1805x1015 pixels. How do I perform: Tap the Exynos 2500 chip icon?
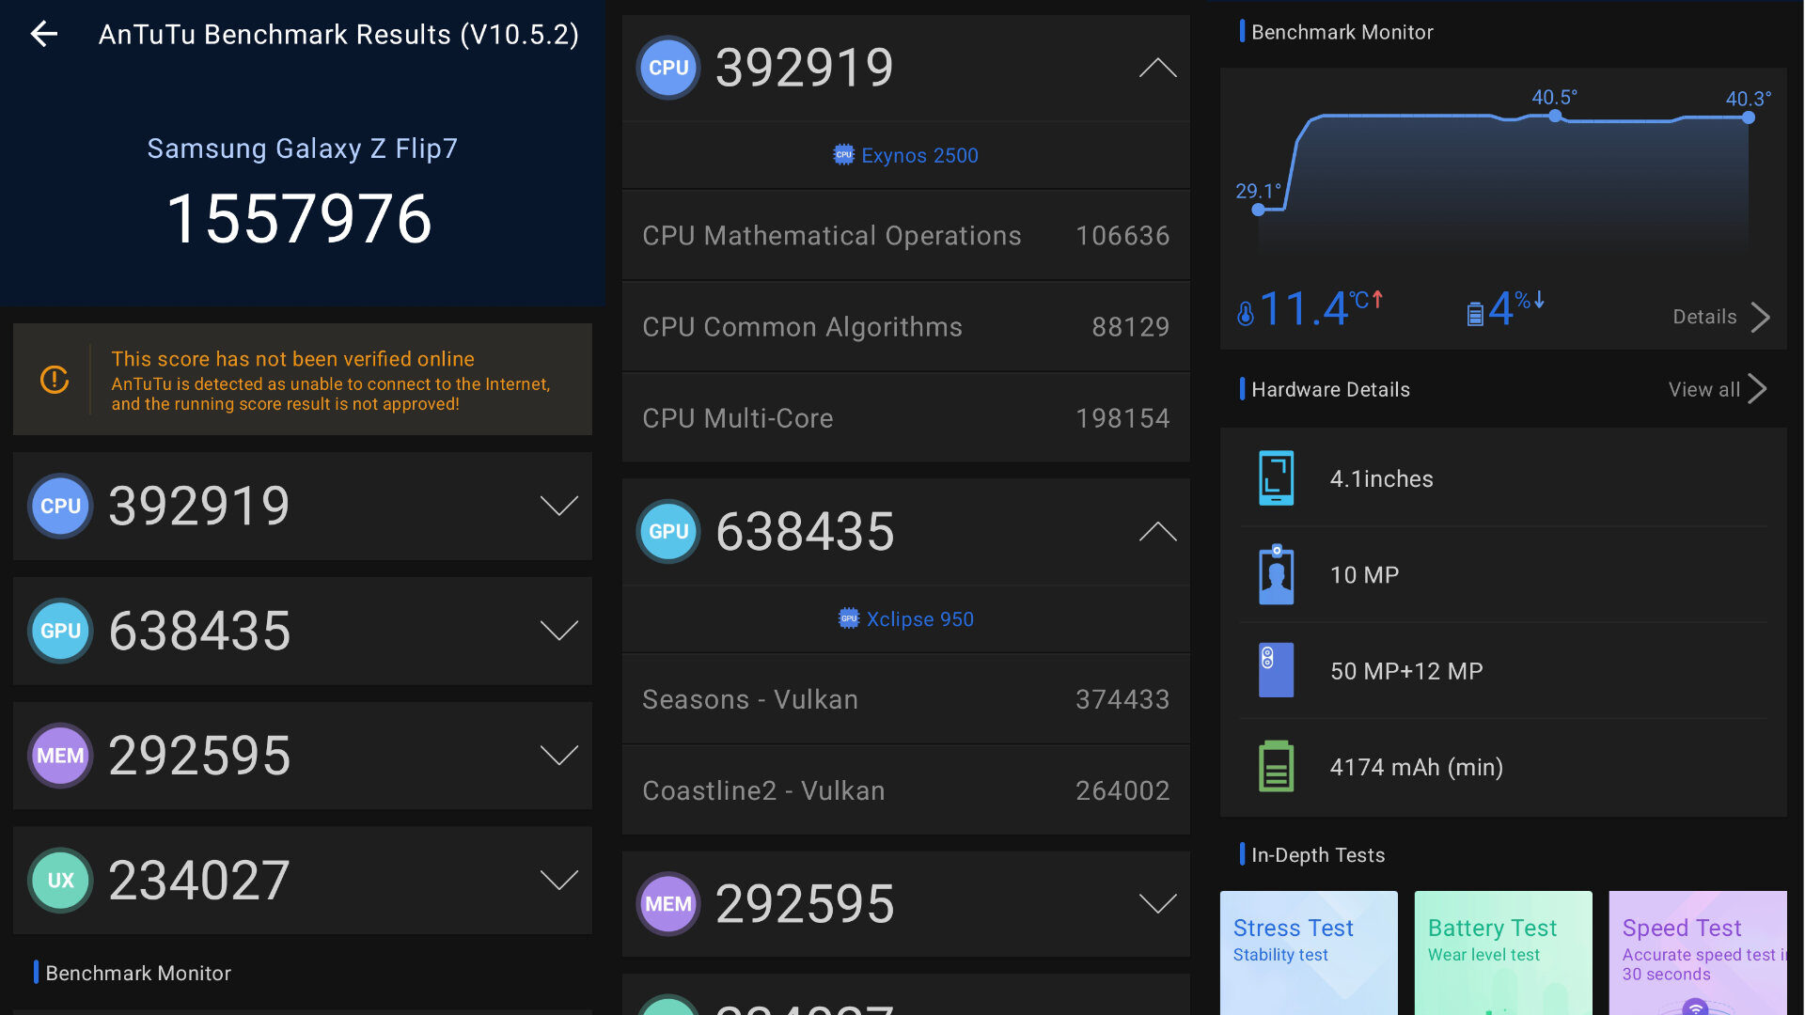tap(843, 155)
